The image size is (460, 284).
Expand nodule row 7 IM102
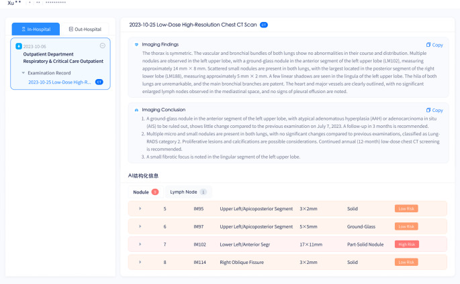point(140,244)
